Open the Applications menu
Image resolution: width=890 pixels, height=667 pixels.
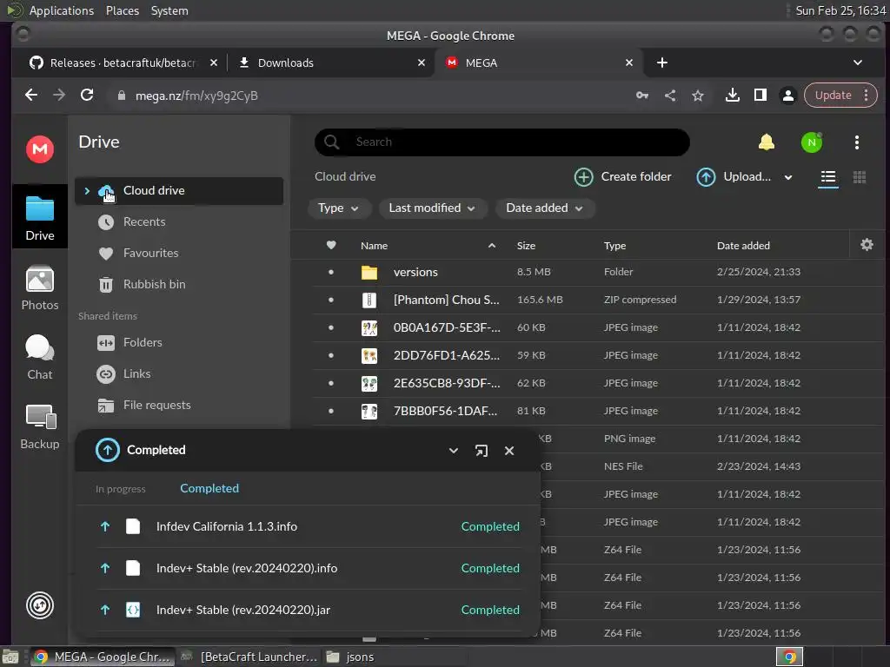(62, 10)
